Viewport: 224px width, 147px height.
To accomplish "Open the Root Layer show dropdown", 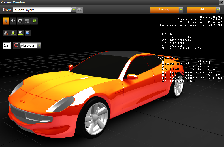I will 74,10.
